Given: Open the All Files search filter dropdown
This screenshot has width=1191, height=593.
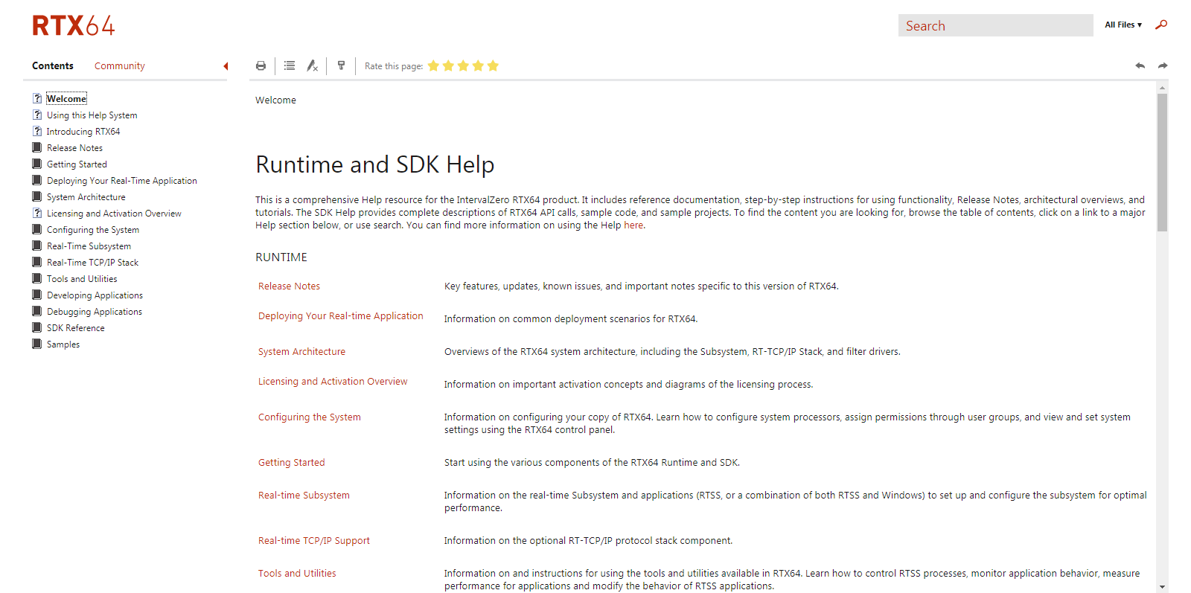Looking at the screenshot, I should (x=1123, y=25).
